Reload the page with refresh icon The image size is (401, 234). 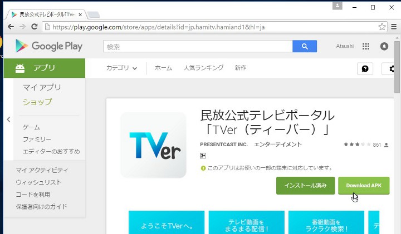pos(35,27)
